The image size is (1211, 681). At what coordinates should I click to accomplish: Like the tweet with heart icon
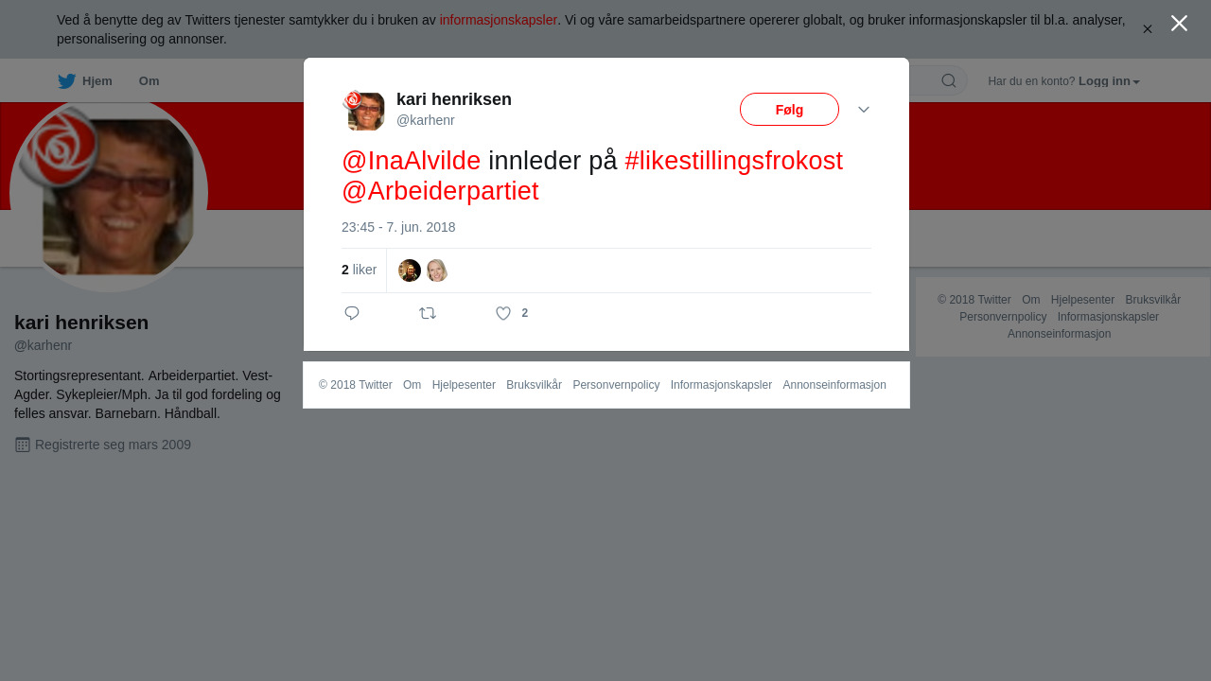[x=503, y=313]
